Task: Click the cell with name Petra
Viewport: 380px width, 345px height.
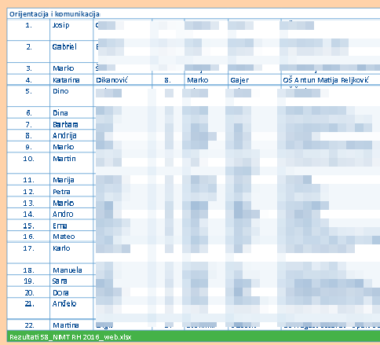Action: pos(71,191)
